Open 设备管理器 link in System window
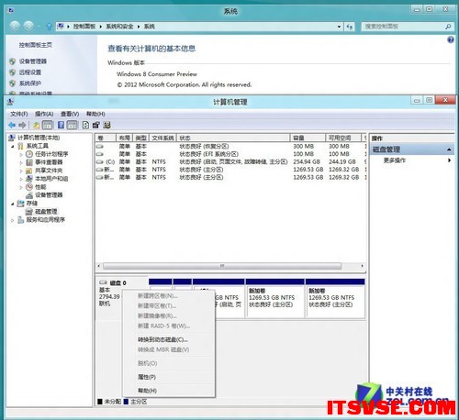 click(33, 61)
